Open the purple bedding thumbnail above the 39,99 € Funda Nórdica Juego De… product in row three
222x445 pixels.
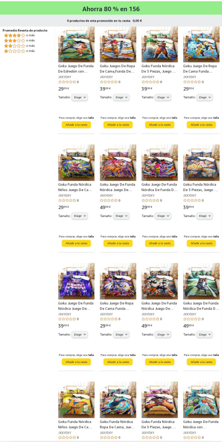tap(77, 281)
